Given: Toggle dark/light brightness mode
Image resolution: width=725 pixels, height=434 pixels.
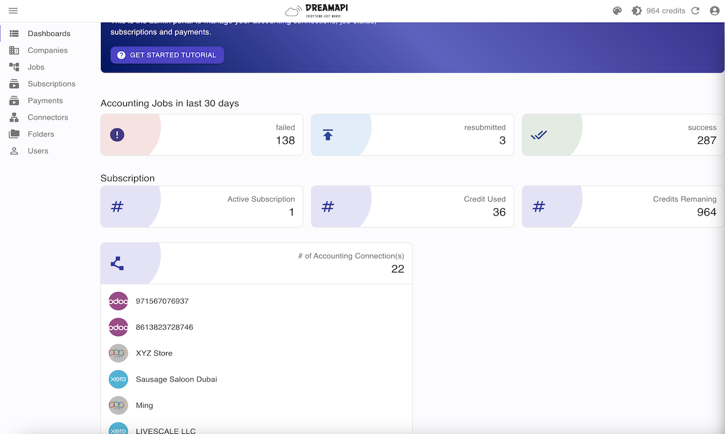Looking at the screenshot, I should [637, 11].
